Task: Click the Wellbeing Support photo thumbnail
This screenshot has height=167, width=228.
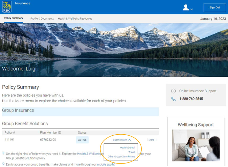Action: tap(195, 145)
